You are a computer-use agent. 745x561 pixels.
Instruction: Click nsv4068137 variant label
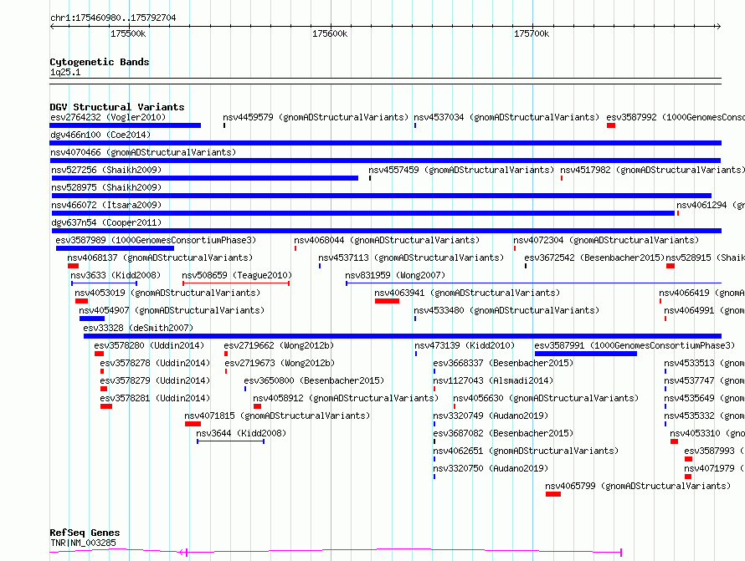point(160,258)
